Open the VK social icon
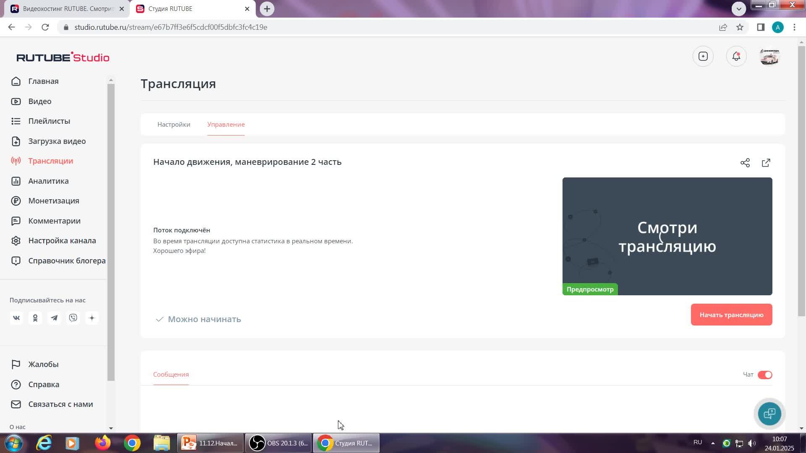The width and height of the screenshot is (806, 453). tap(16, 318)
